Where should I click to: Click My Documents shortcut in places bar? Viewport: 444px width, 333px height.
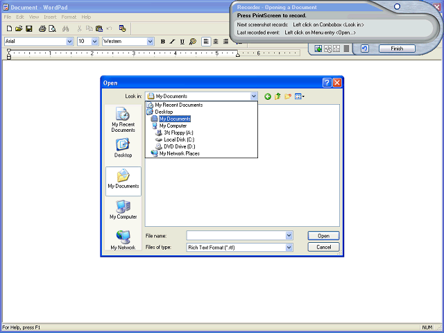[x=123, y=181]
